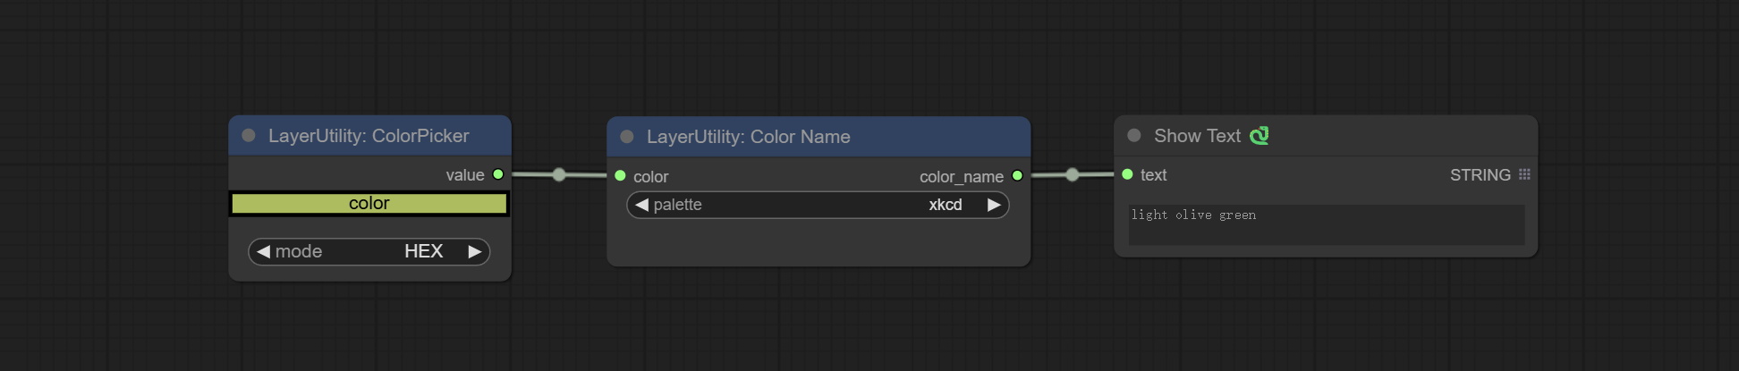Collapse the LayerUtility: Color Name node via its dot
The height and width of the screenshot is (371, 1739).
tap(627, 137)
